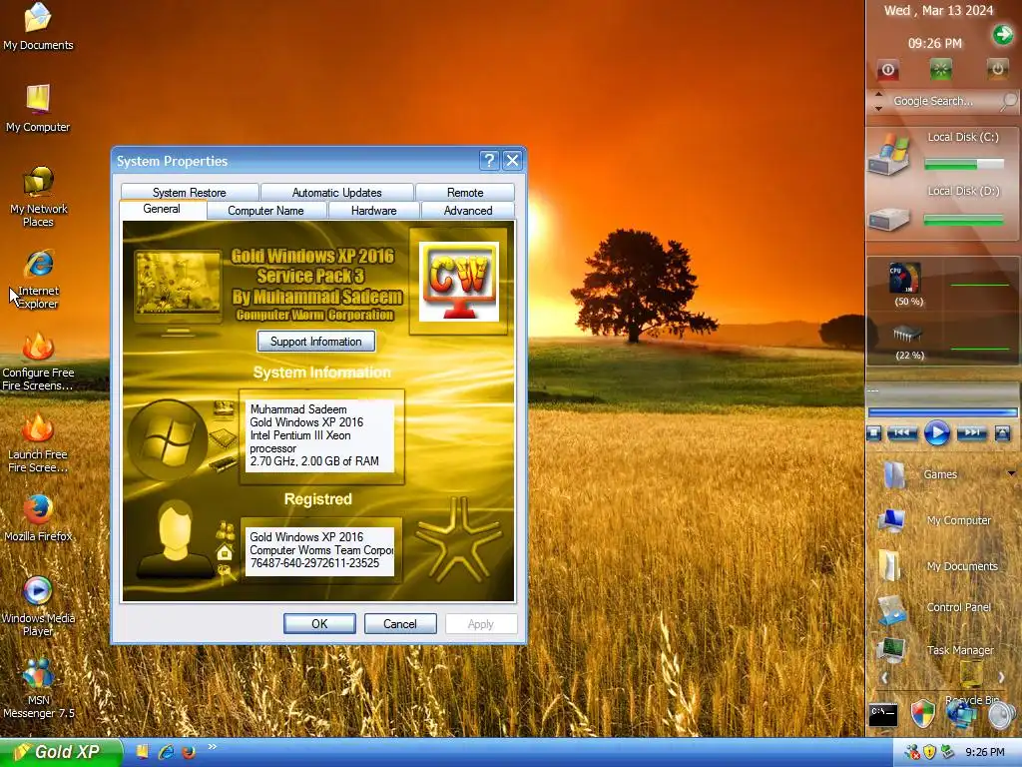Viewport: 1022px width, 767px height.
Task: Click the speaker volume sidebar icon
Action: point(1001,715)
